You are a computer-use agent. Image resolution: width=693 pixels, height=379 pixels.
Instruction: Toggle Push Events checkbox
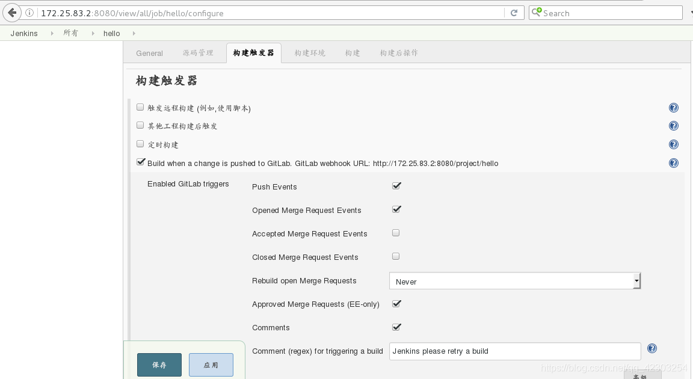396,186
